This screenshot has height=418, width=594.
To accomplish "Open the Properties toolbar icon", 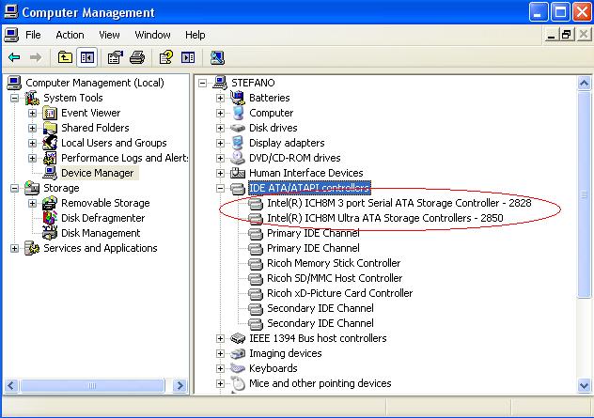I will (x=116, y=57).
